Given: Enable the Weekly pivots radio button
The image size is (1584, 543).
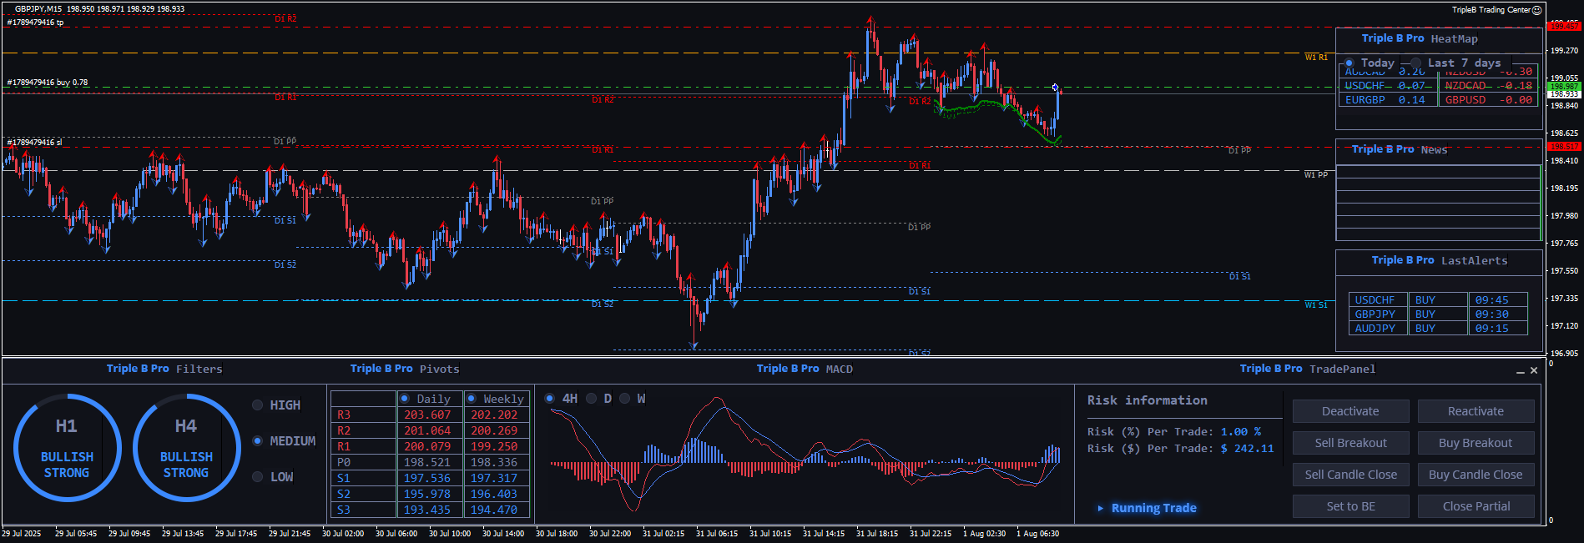Looking at the screenshot, I should click(472, 399).
